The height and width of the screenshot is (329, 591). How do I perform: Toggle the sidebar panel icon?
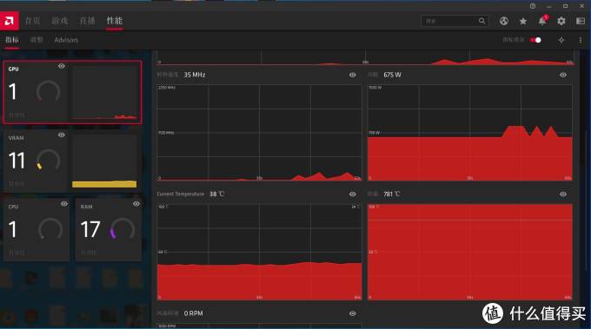pyautogui.click(x=581, y=21)
